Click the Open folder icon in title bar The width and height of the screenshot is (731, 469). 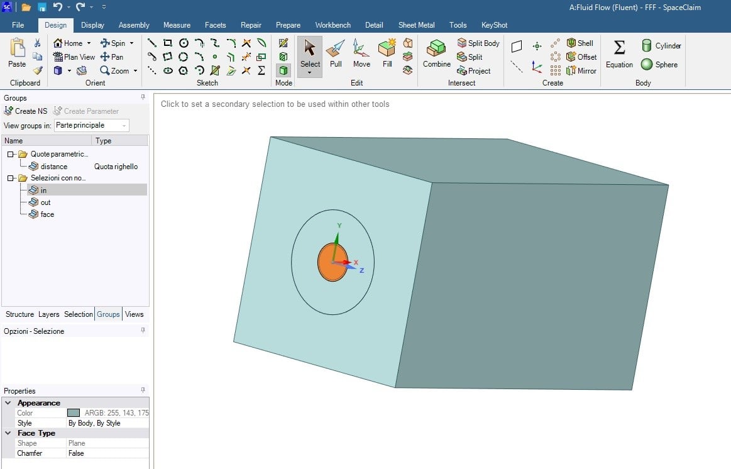coord(26,7)
